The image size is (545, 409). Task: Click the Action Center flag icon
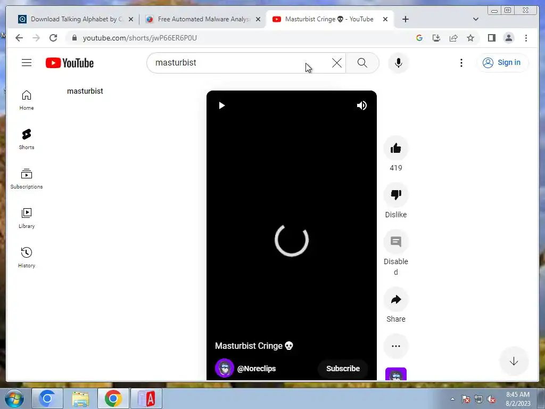(x=466, y=399)
